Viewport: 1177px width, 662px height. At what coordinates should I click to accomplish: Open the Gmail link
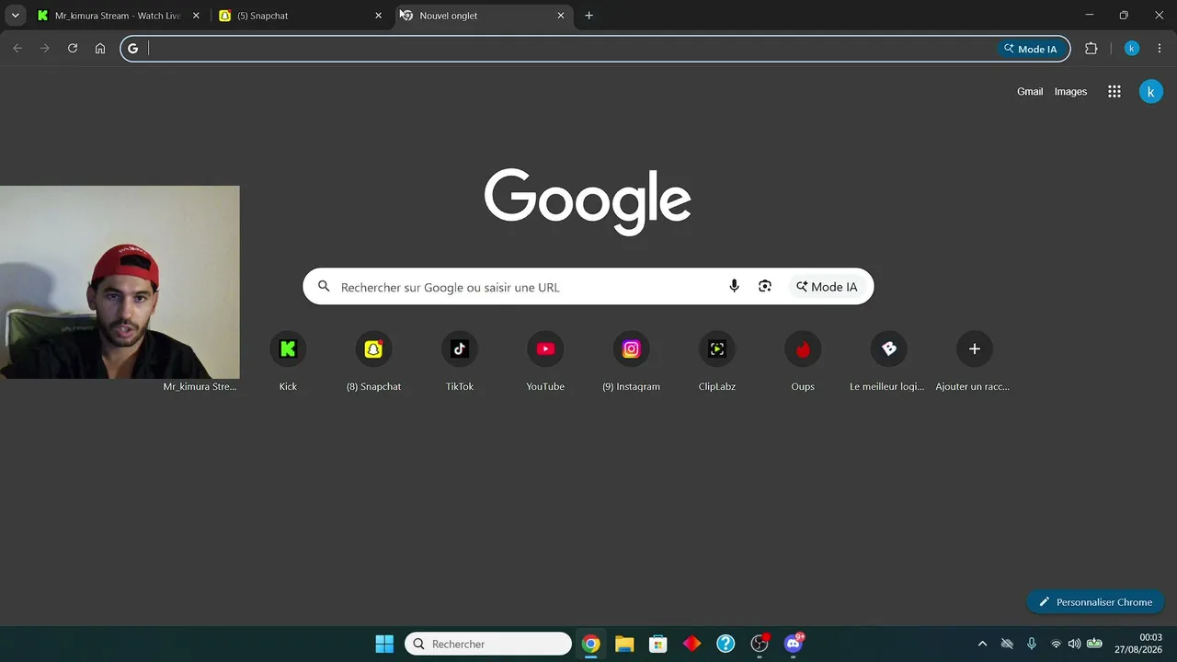click(x=1030, y=92)
